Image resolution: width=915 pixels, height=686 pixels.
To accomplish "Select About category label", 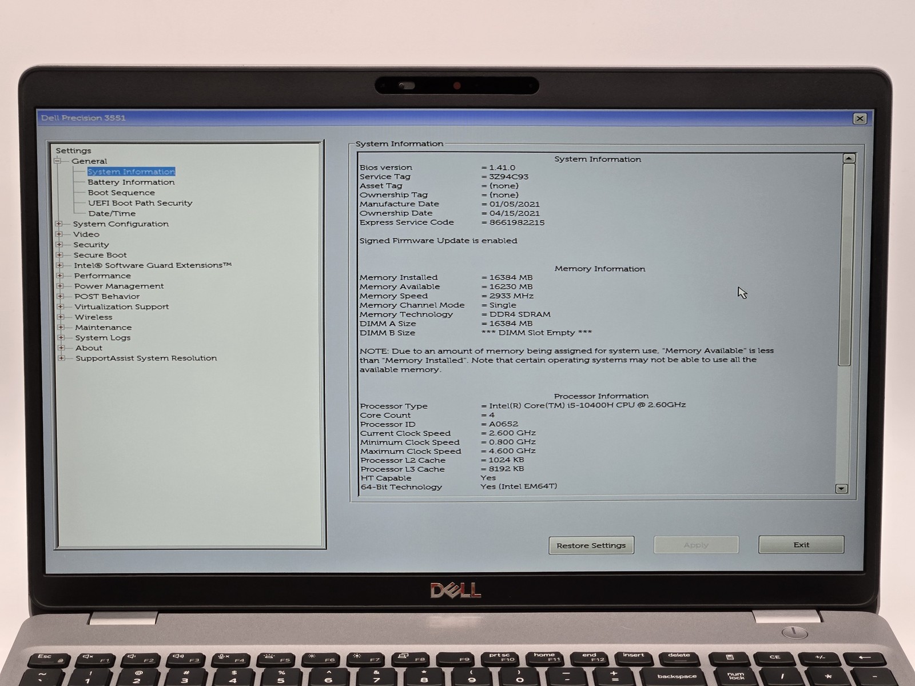I will (x=89, y=348).
